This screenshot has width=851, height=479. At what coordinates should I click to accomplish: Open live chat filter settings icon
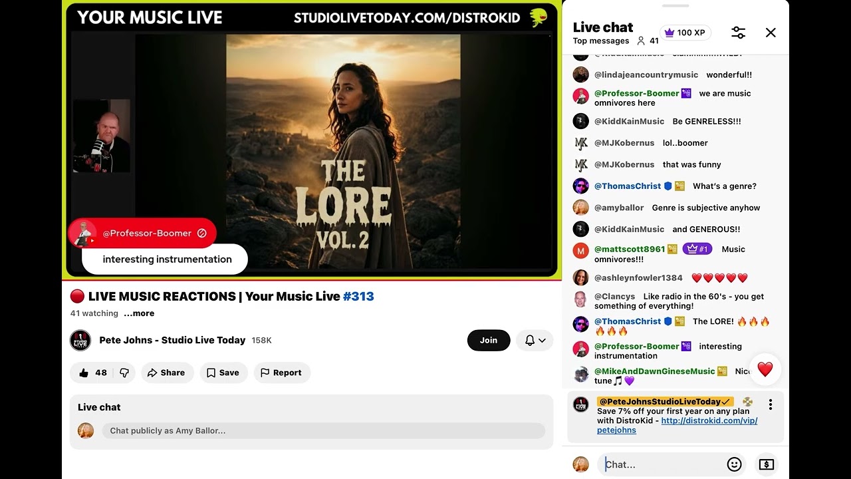click(x=738, y=33)
